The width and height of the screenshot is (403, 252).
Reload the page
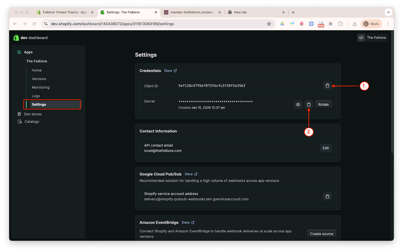tap(34, 24)
